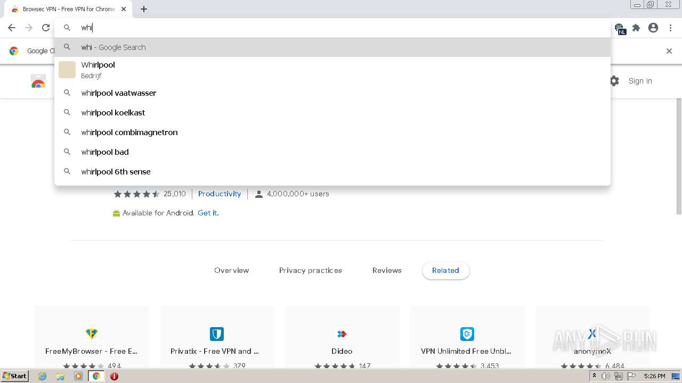Open the Browsec VPN extension globe icon
682x383 pixels.
[x=620, y=28]
